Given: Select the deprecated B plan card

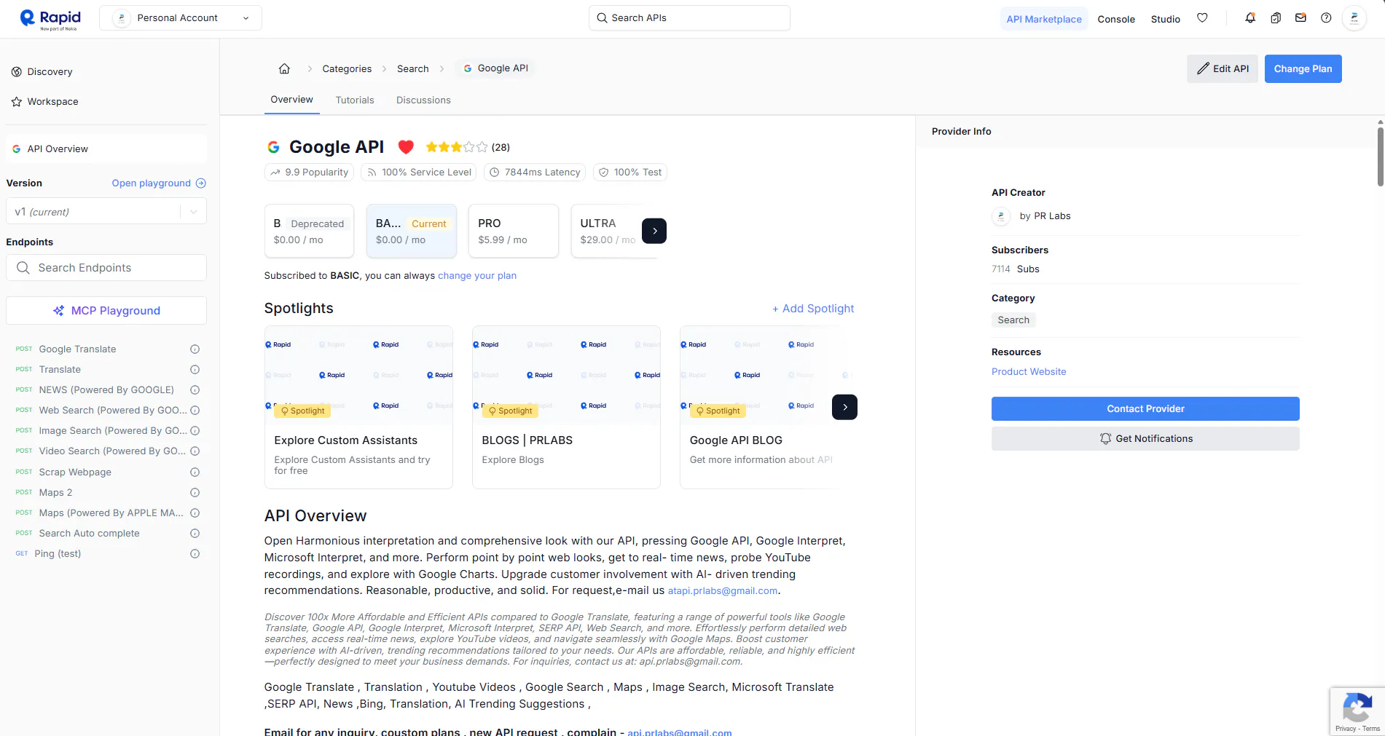Looking at the screenshot, I should coord(309,231).
